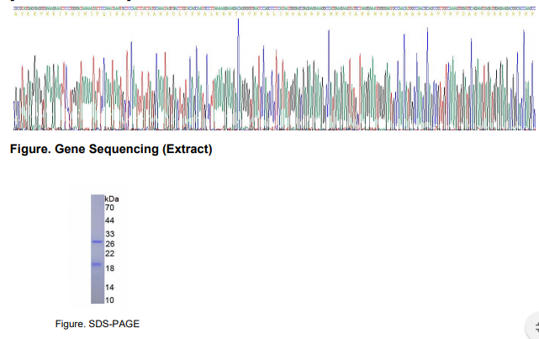
Task: Click the gene sequencing chromatogram image
Action: pos(274,68)
